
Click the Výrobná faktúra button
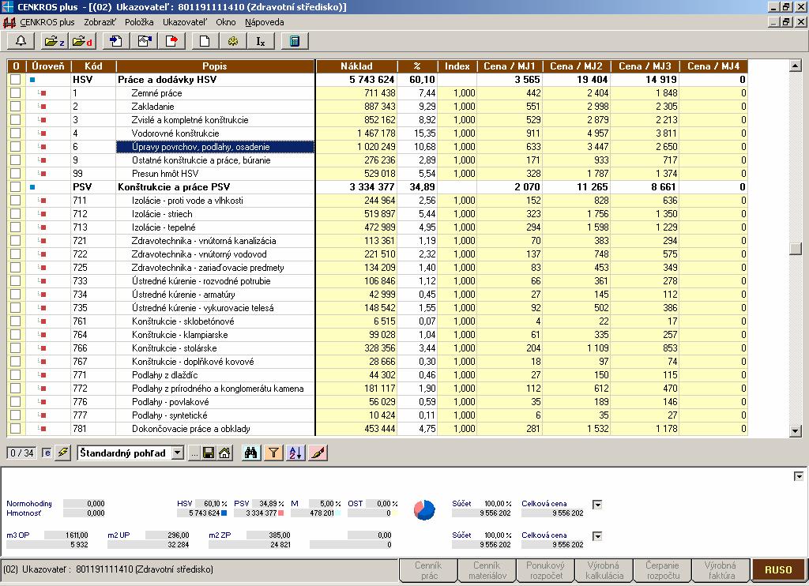tap(721, 570)
